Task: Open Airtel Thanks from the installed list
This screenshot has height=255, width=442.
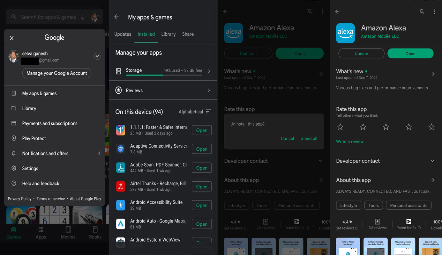Action: pyautogui.click(x=202, y=187)
